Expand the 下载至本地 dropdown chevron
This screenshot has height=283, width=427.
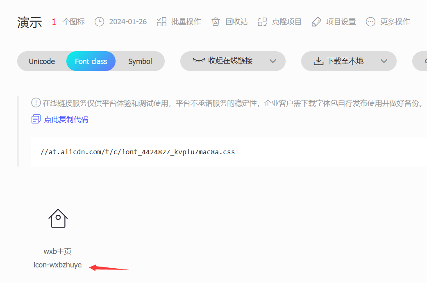pyautogui.click(x=384, y=61)
